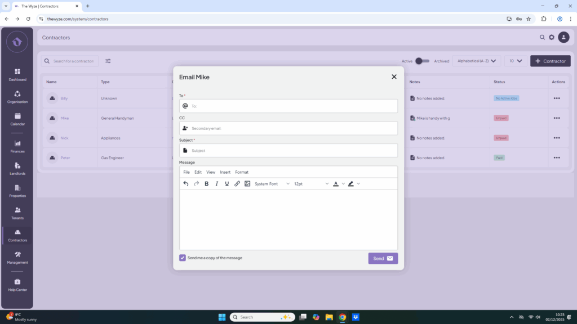This screenshot has height=324, width=577.
Task: Expand the 12pt font size dropdown
Action: [311, 184]
